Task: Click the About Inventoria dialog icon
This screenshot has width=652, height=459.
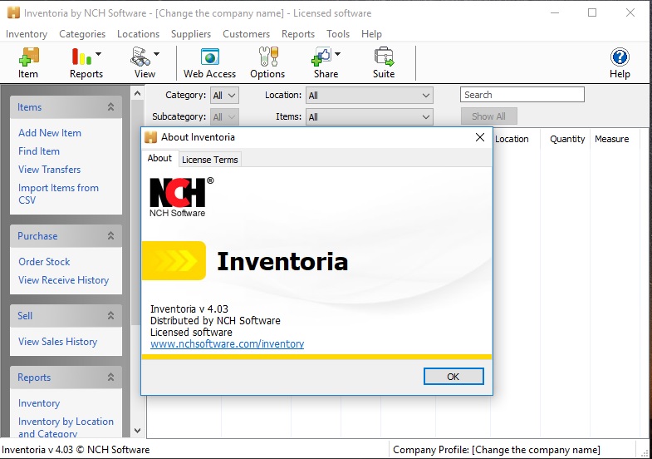Action: coord(150,137)
